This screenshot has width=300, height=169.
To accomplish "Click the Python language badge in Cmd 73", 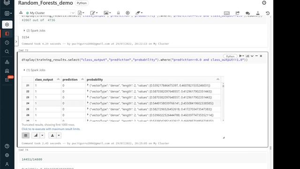I will (x=230, y=56).
